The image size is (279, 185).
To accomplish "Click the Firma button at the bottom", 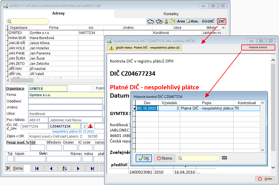I will [x=18, y=168].
